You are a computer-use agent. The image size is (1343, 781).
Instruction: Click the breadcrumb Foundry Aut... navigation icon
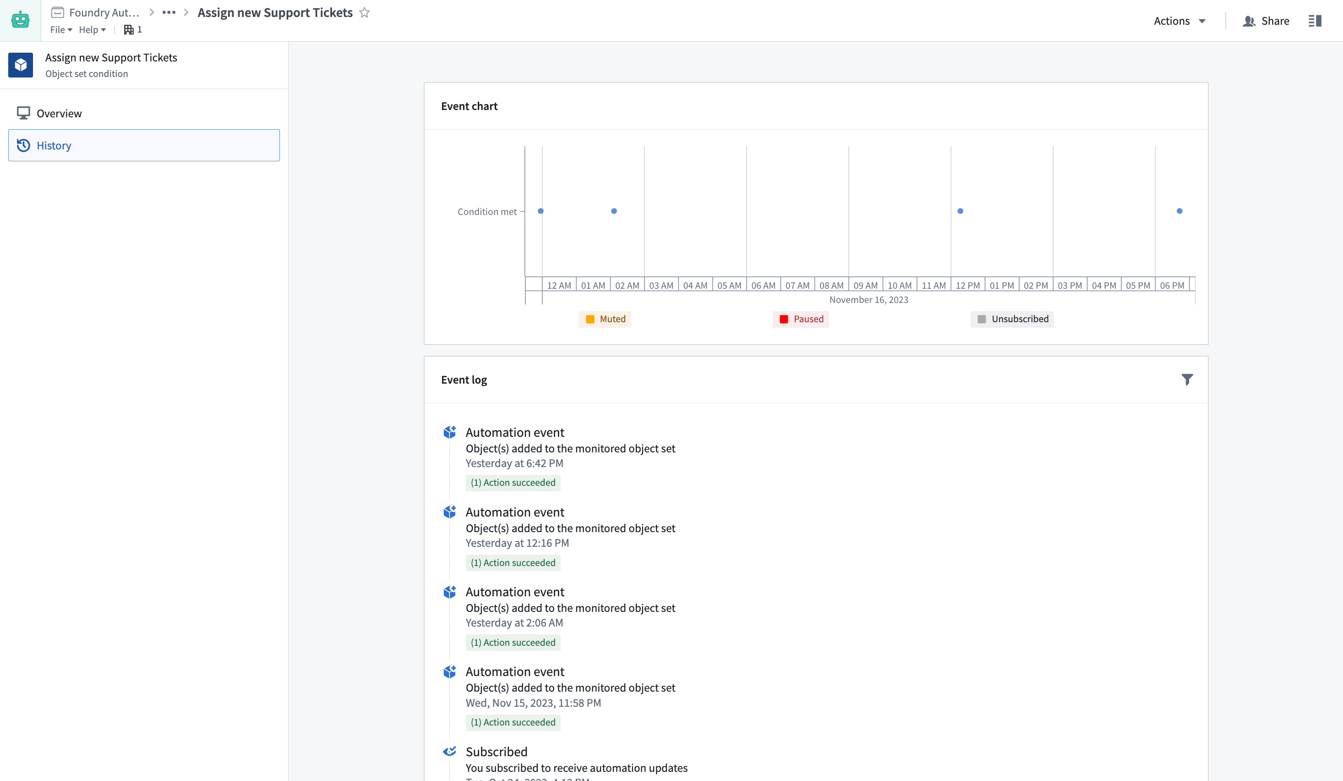(59, 12)
